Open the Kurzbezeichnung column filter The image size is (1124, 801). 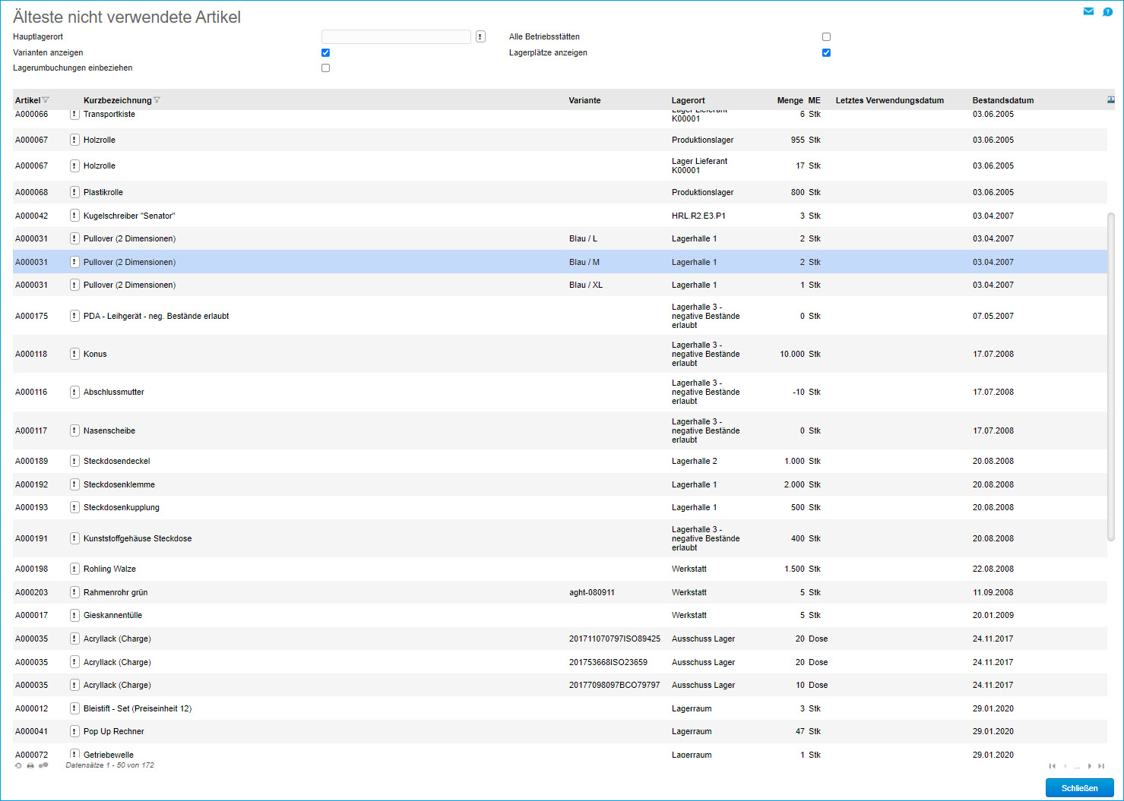[157, 100]
